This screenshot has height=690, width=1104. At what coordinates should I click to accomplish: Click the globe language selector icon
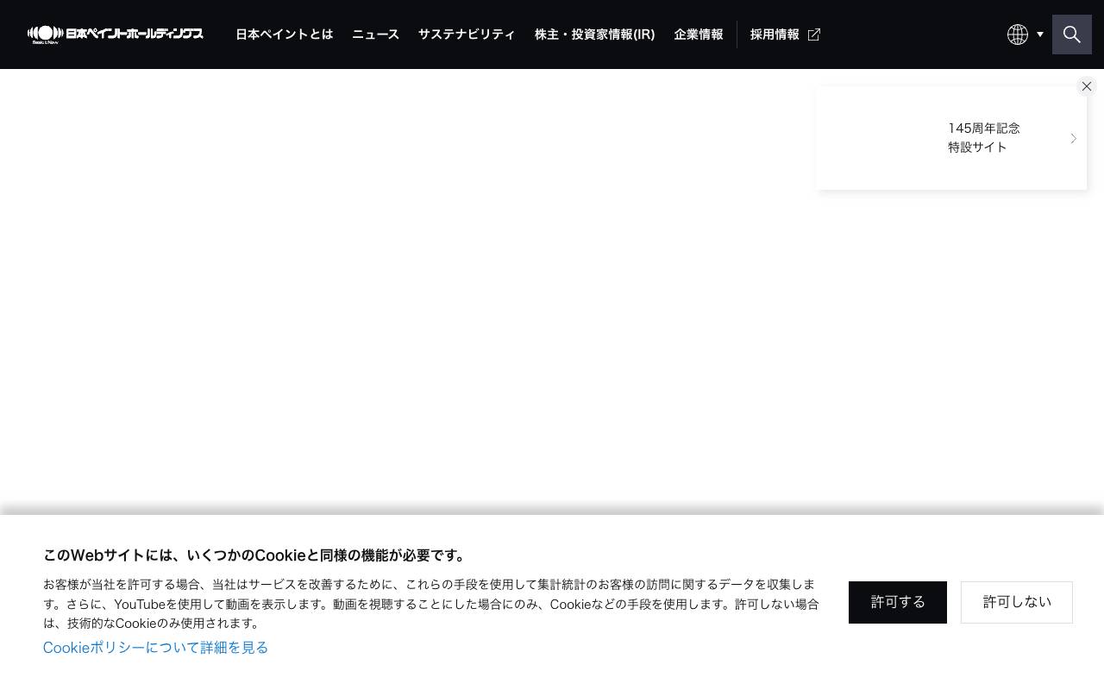(x=1018, y=34)
